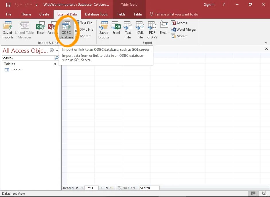Import from Access database icon
This screenshot has height=197, width=270.
(52, 28)
